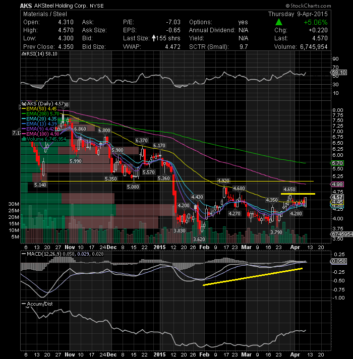Click the Last price 4.570 in header

(x=320, y=38)
